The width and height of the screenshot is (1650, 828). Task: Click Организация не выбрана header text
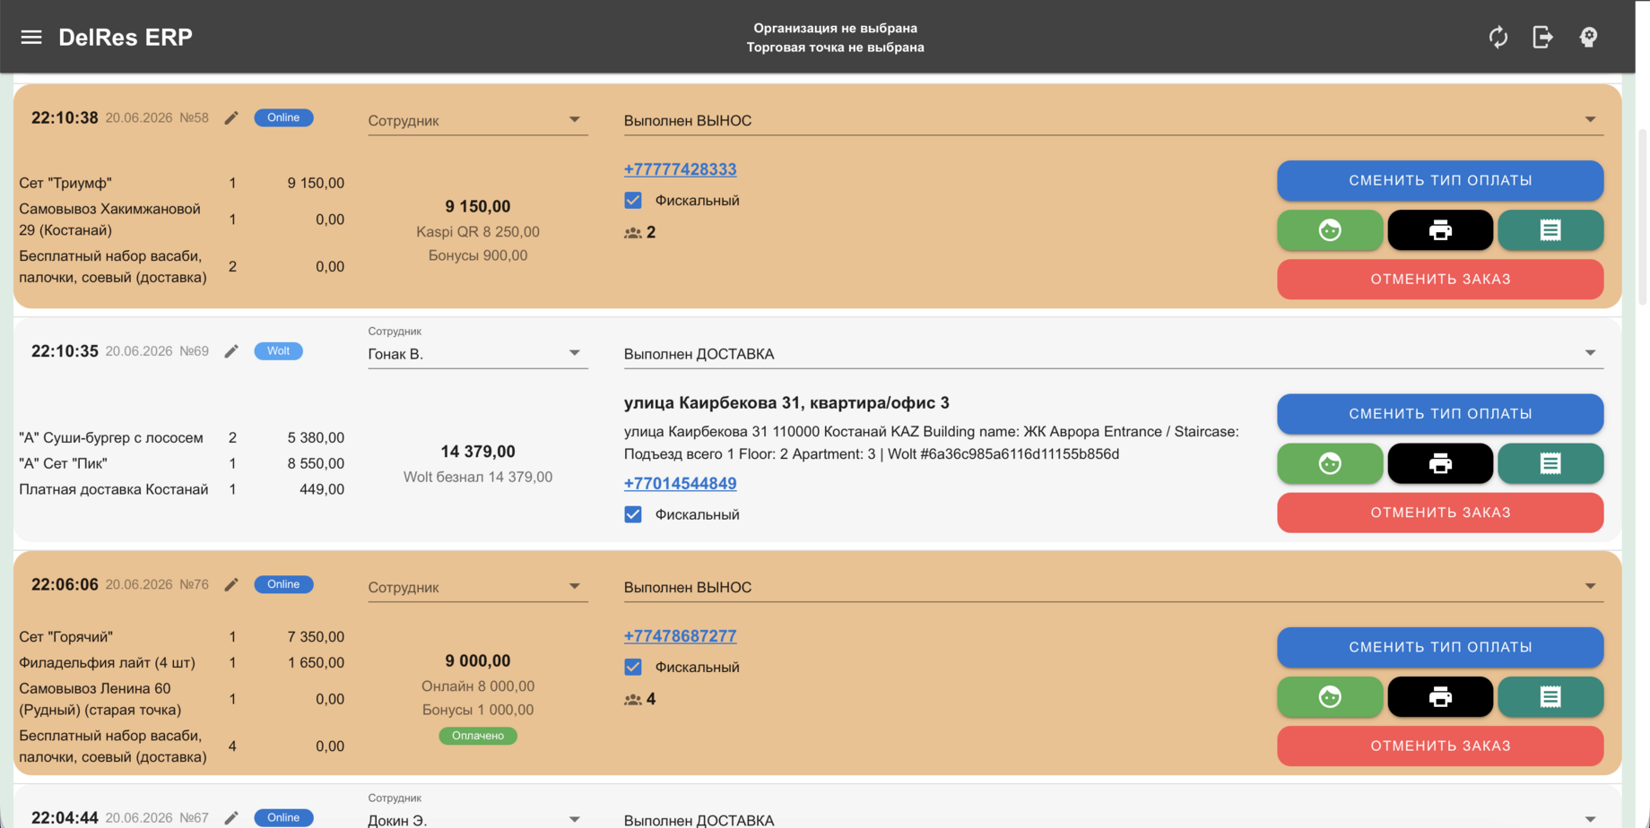pyautogui.click(x=835, y=28)
